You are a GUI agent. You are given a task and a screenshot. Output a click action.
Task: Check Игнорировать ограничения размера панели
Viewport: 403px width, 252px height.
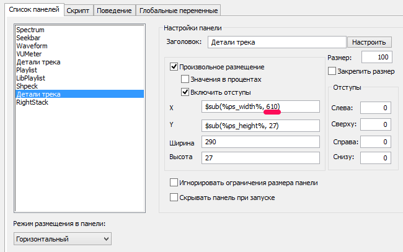174,183
